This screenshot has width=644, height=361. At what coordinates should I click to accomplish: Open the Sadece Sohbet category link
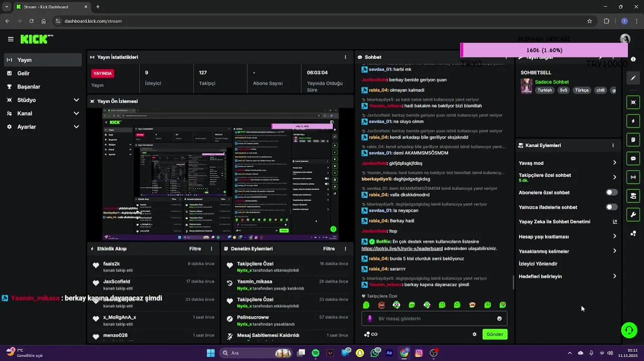pos(552,82)
